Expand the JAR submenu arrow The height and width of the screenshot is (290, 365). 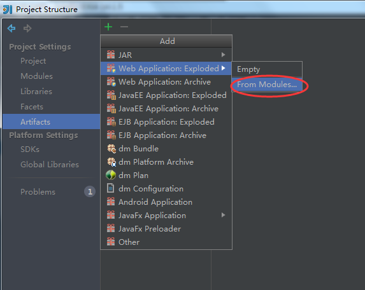(223, 55)
